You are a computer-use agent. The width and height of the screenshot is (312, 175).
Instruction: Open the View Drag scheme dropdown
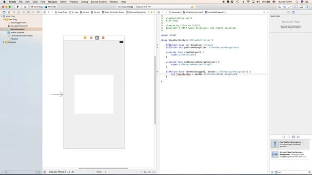tap(37, 7)
